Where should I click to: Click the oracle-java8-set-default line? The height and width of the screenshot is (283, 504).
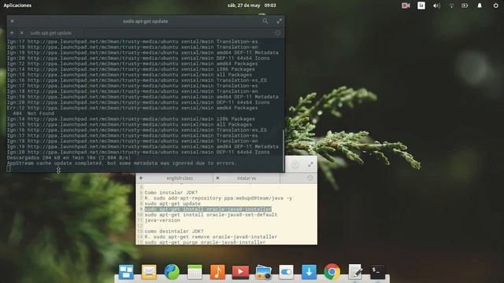point(210,215)
